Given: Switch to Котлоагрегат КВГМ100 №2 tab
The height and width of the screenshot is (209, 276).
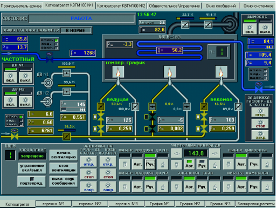Looking at the screenshot, I should [121, 6].
